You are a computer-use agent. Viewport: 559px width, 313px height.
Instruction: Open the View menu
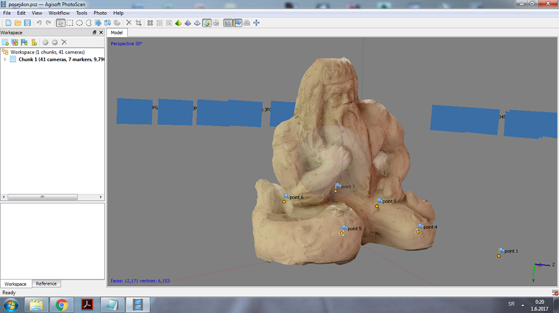(x=37, y=13)
